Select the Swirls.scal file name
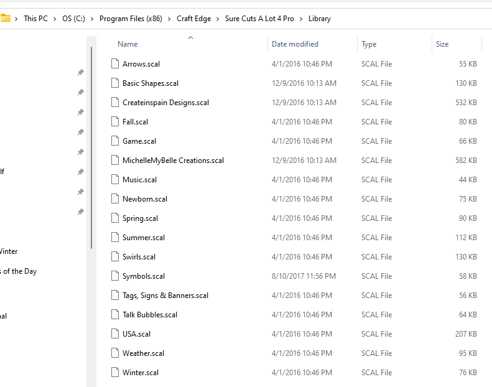Image resolution: width=492 pixels, height=387 pixels. (x=139, y=257)
